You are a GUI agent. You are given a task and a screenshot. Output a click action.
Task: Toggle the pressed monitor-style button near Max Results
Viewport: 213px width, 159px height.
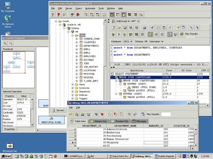[x=170, y=34]
